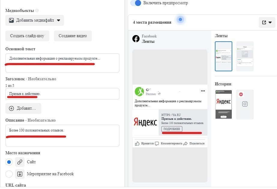Focus the Основной текст input field
Viewport: 277px width, 189px height.
(62, 63)
